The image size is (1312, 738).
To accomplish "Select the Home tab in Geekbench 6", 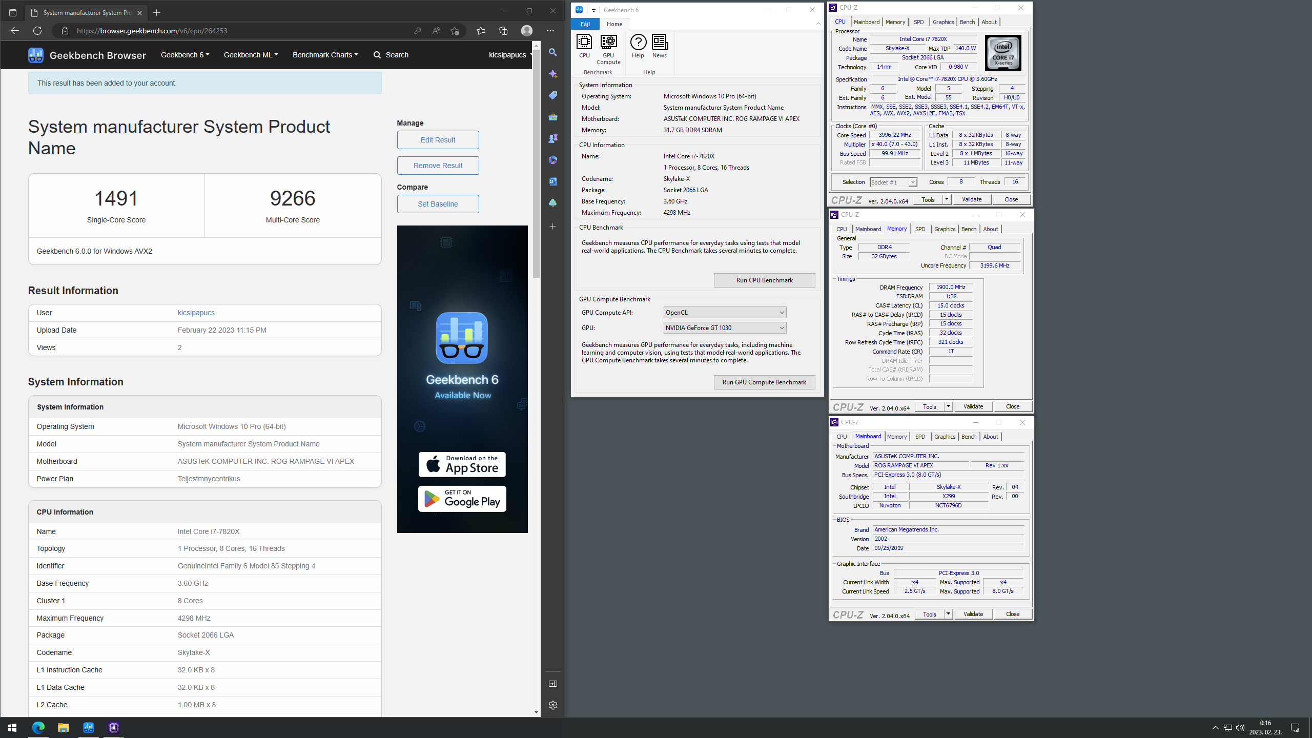I will coord(614,24).
